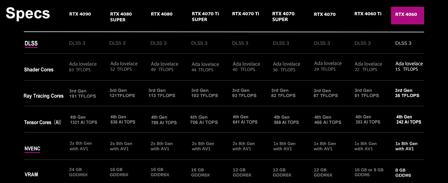Click the 1321 AI TOPS cell
The image size is (448, 183).
pyautogui.click(x=83, y=122)
